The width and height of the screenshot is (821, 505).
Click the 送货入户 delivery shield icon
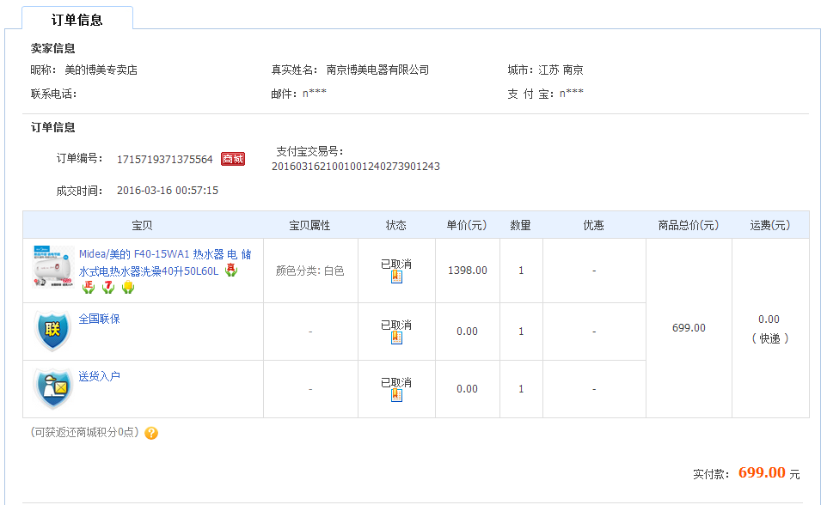[x=52, y=388]
